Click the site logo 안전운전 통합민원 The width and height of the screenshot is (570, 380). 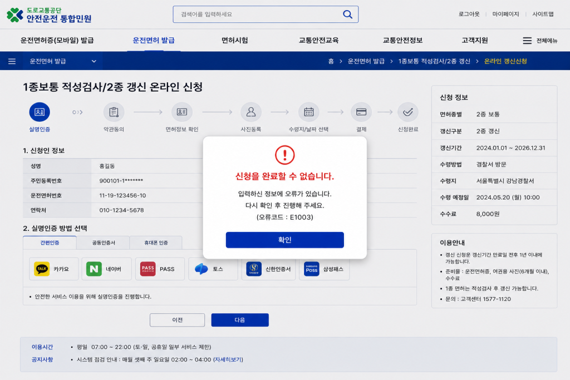(49, 15)
